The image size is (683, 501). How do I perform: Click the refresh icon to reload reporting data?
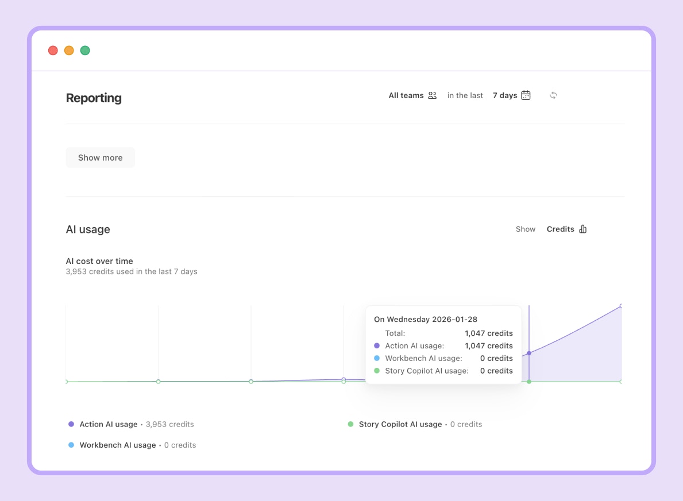tap(553, 95)
